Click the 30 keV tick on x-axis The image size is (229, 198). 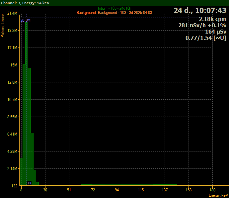click(45, 190)
